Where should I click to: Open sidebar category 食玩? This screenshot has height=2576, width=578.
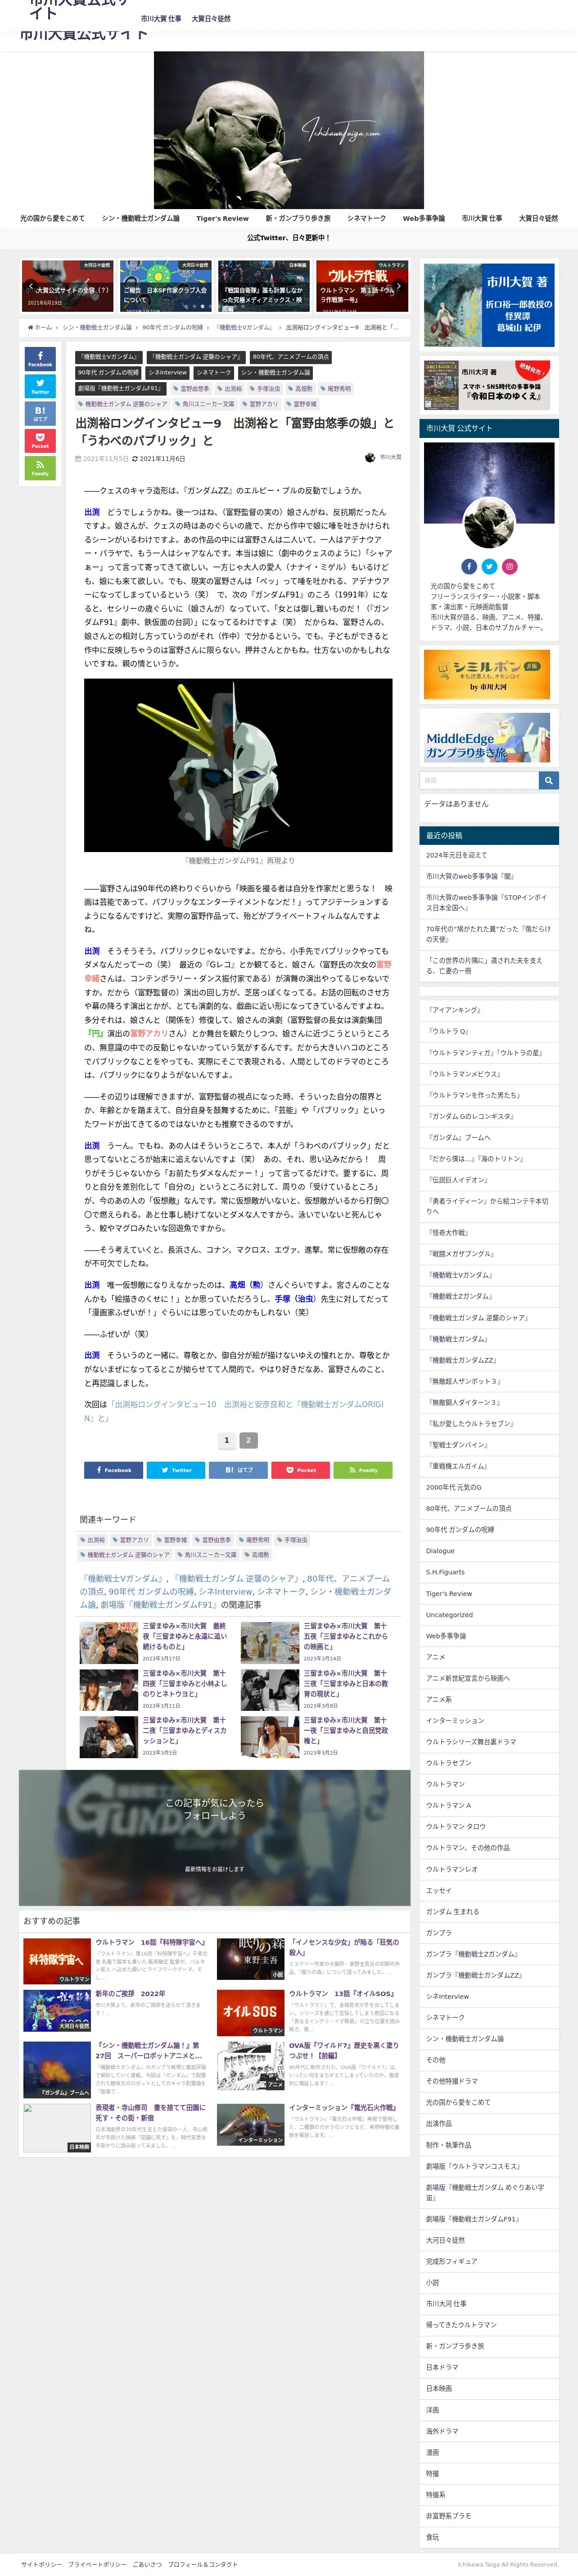[489, 2537]
